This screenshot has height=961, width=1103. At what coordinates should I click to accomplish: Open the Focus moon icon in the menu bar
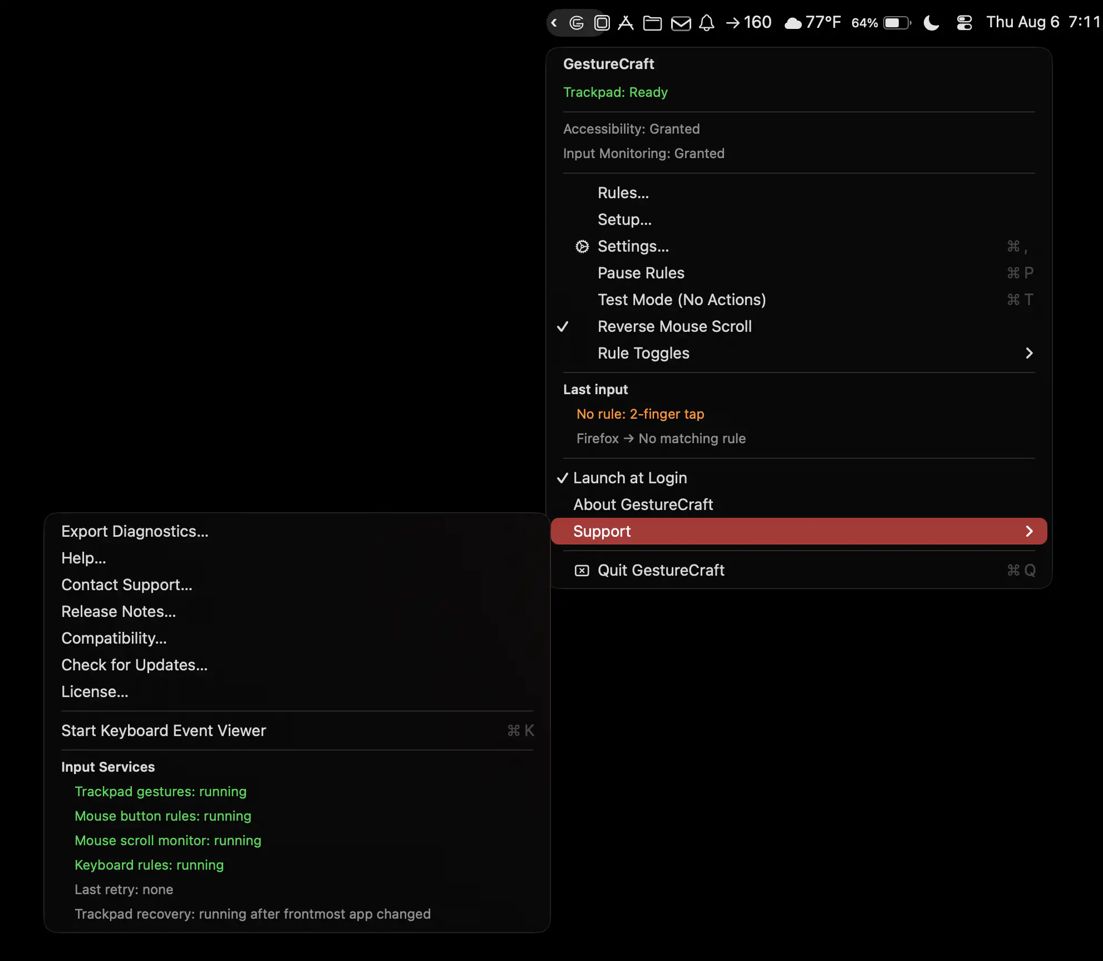point(932,23)
